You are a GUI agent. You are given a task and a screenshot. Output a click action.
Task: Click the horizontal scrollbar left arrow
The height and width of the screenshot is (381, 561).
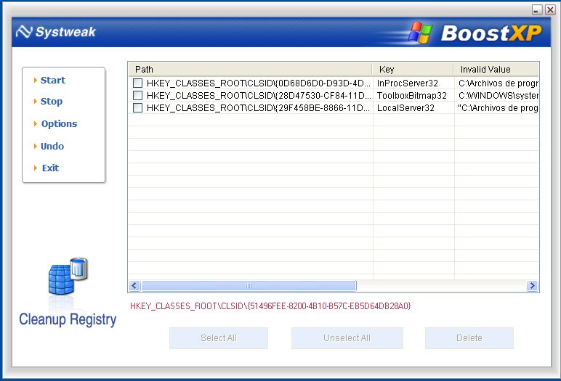tap(134, 286)
